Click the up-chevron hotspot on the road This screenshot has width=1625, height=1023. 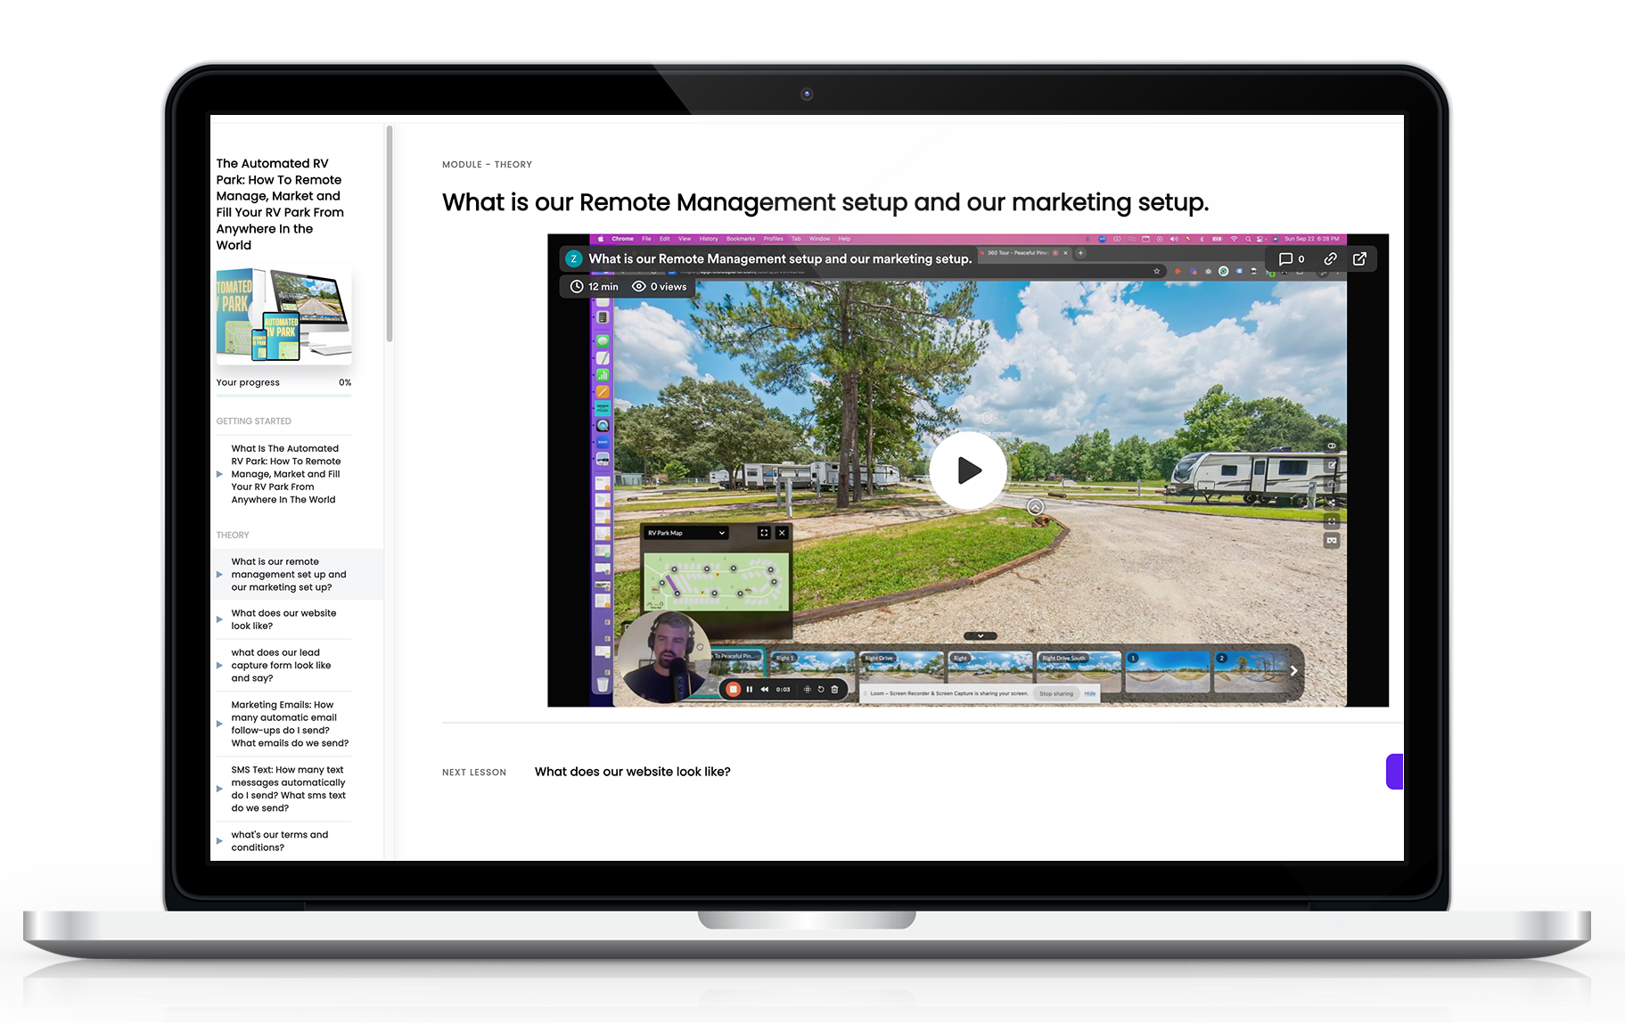point(1035,507)
